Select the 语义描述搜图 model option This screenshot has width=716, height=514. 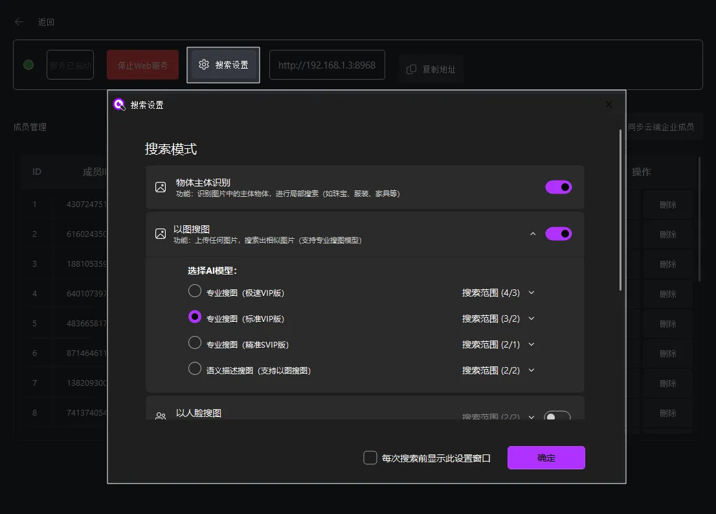click(x=194, y=368)
